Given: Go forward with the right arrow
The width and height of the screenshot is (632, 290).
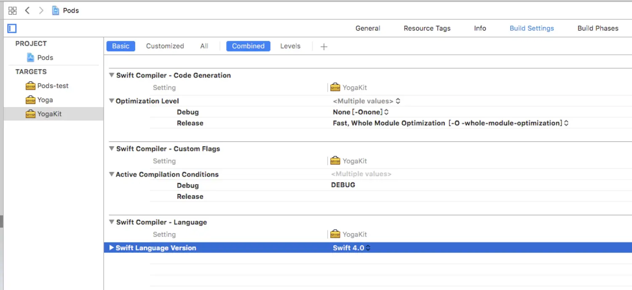Looking at the screenshot, I should coord(41,11).
